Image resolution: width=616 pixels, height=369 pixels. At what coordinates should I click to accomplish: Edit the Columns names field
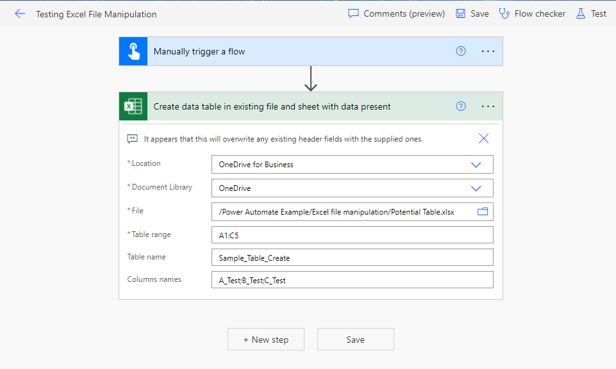coord(353,280)
